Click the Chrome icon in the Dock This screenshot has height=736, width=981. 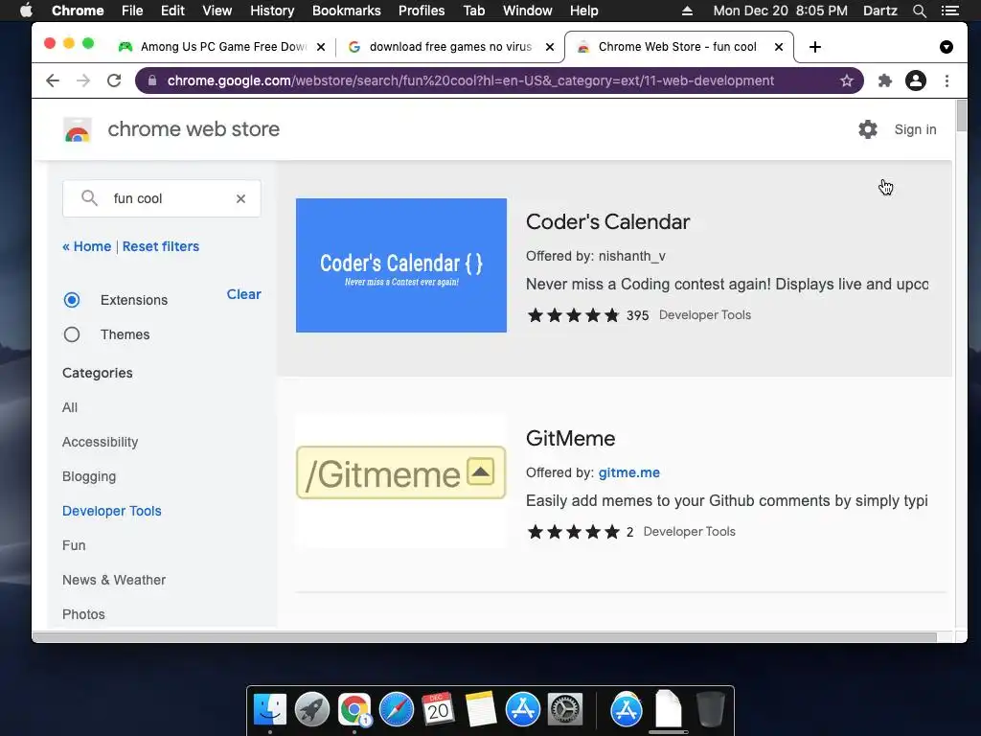(x=354, y=710)
